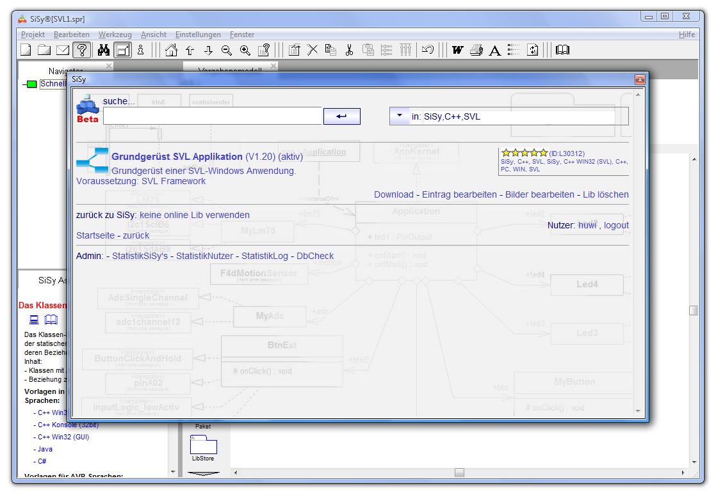Screen dimensions: 716x495
Task: Click the binoculars search icon in toolbar
Action: [104, 50]
